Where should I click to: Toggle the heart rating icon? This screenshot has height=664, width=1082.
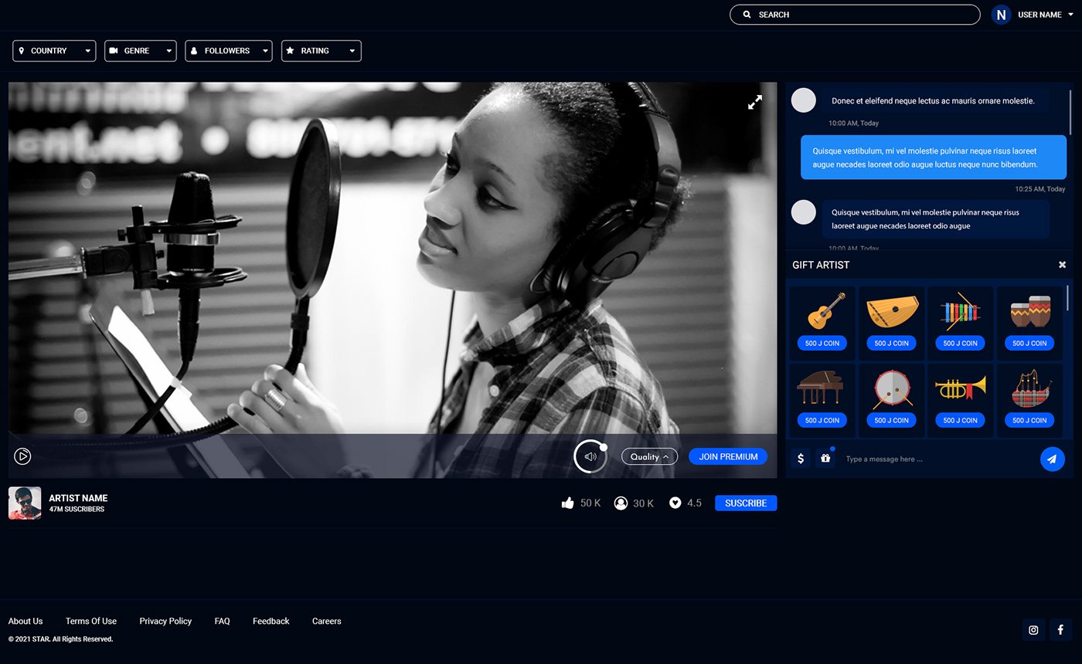[x=675, y=503]
